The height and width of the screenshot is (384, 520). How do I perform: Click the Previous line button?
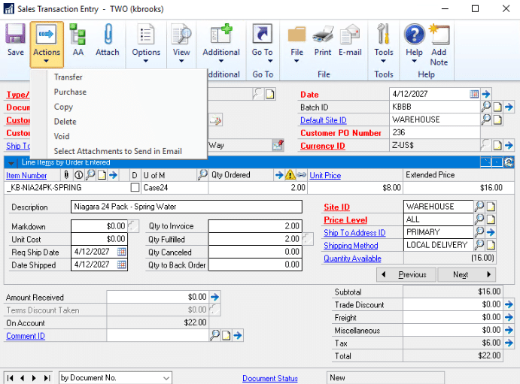[x=406, y=274]
